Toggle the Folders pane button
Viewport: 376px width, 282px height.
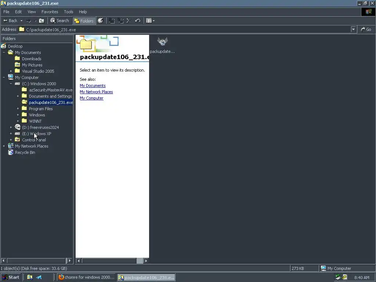click(x=84, y=21)
